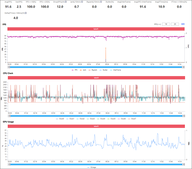The width and height of the screenshot is (192, 169).
Task: Click the label1 bar above CPU Clock chart
Action: (96, 78)
